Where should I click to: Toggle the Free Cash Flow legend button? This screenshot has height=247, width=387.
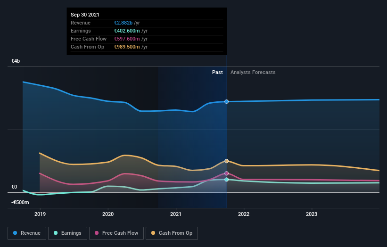pyautogui.click(x=116, y=233)
